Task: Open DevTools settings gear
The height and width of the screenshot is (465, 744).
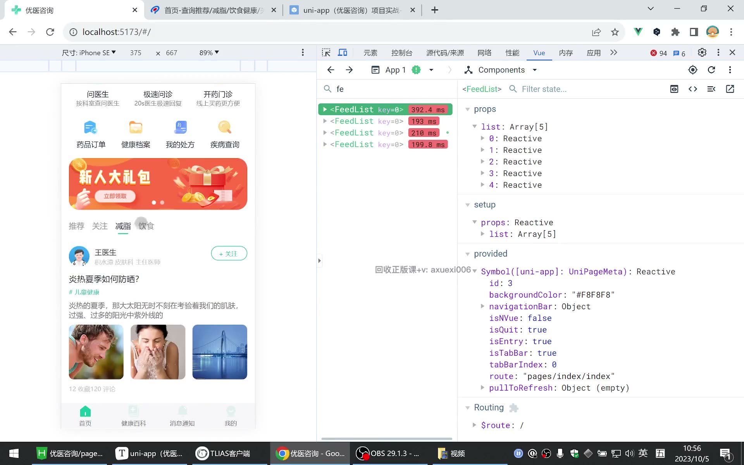Action: (702, 52)
